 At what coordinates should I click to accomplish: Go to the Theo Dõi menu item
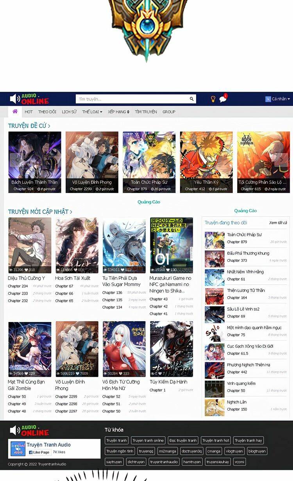(x=47, y=112)
